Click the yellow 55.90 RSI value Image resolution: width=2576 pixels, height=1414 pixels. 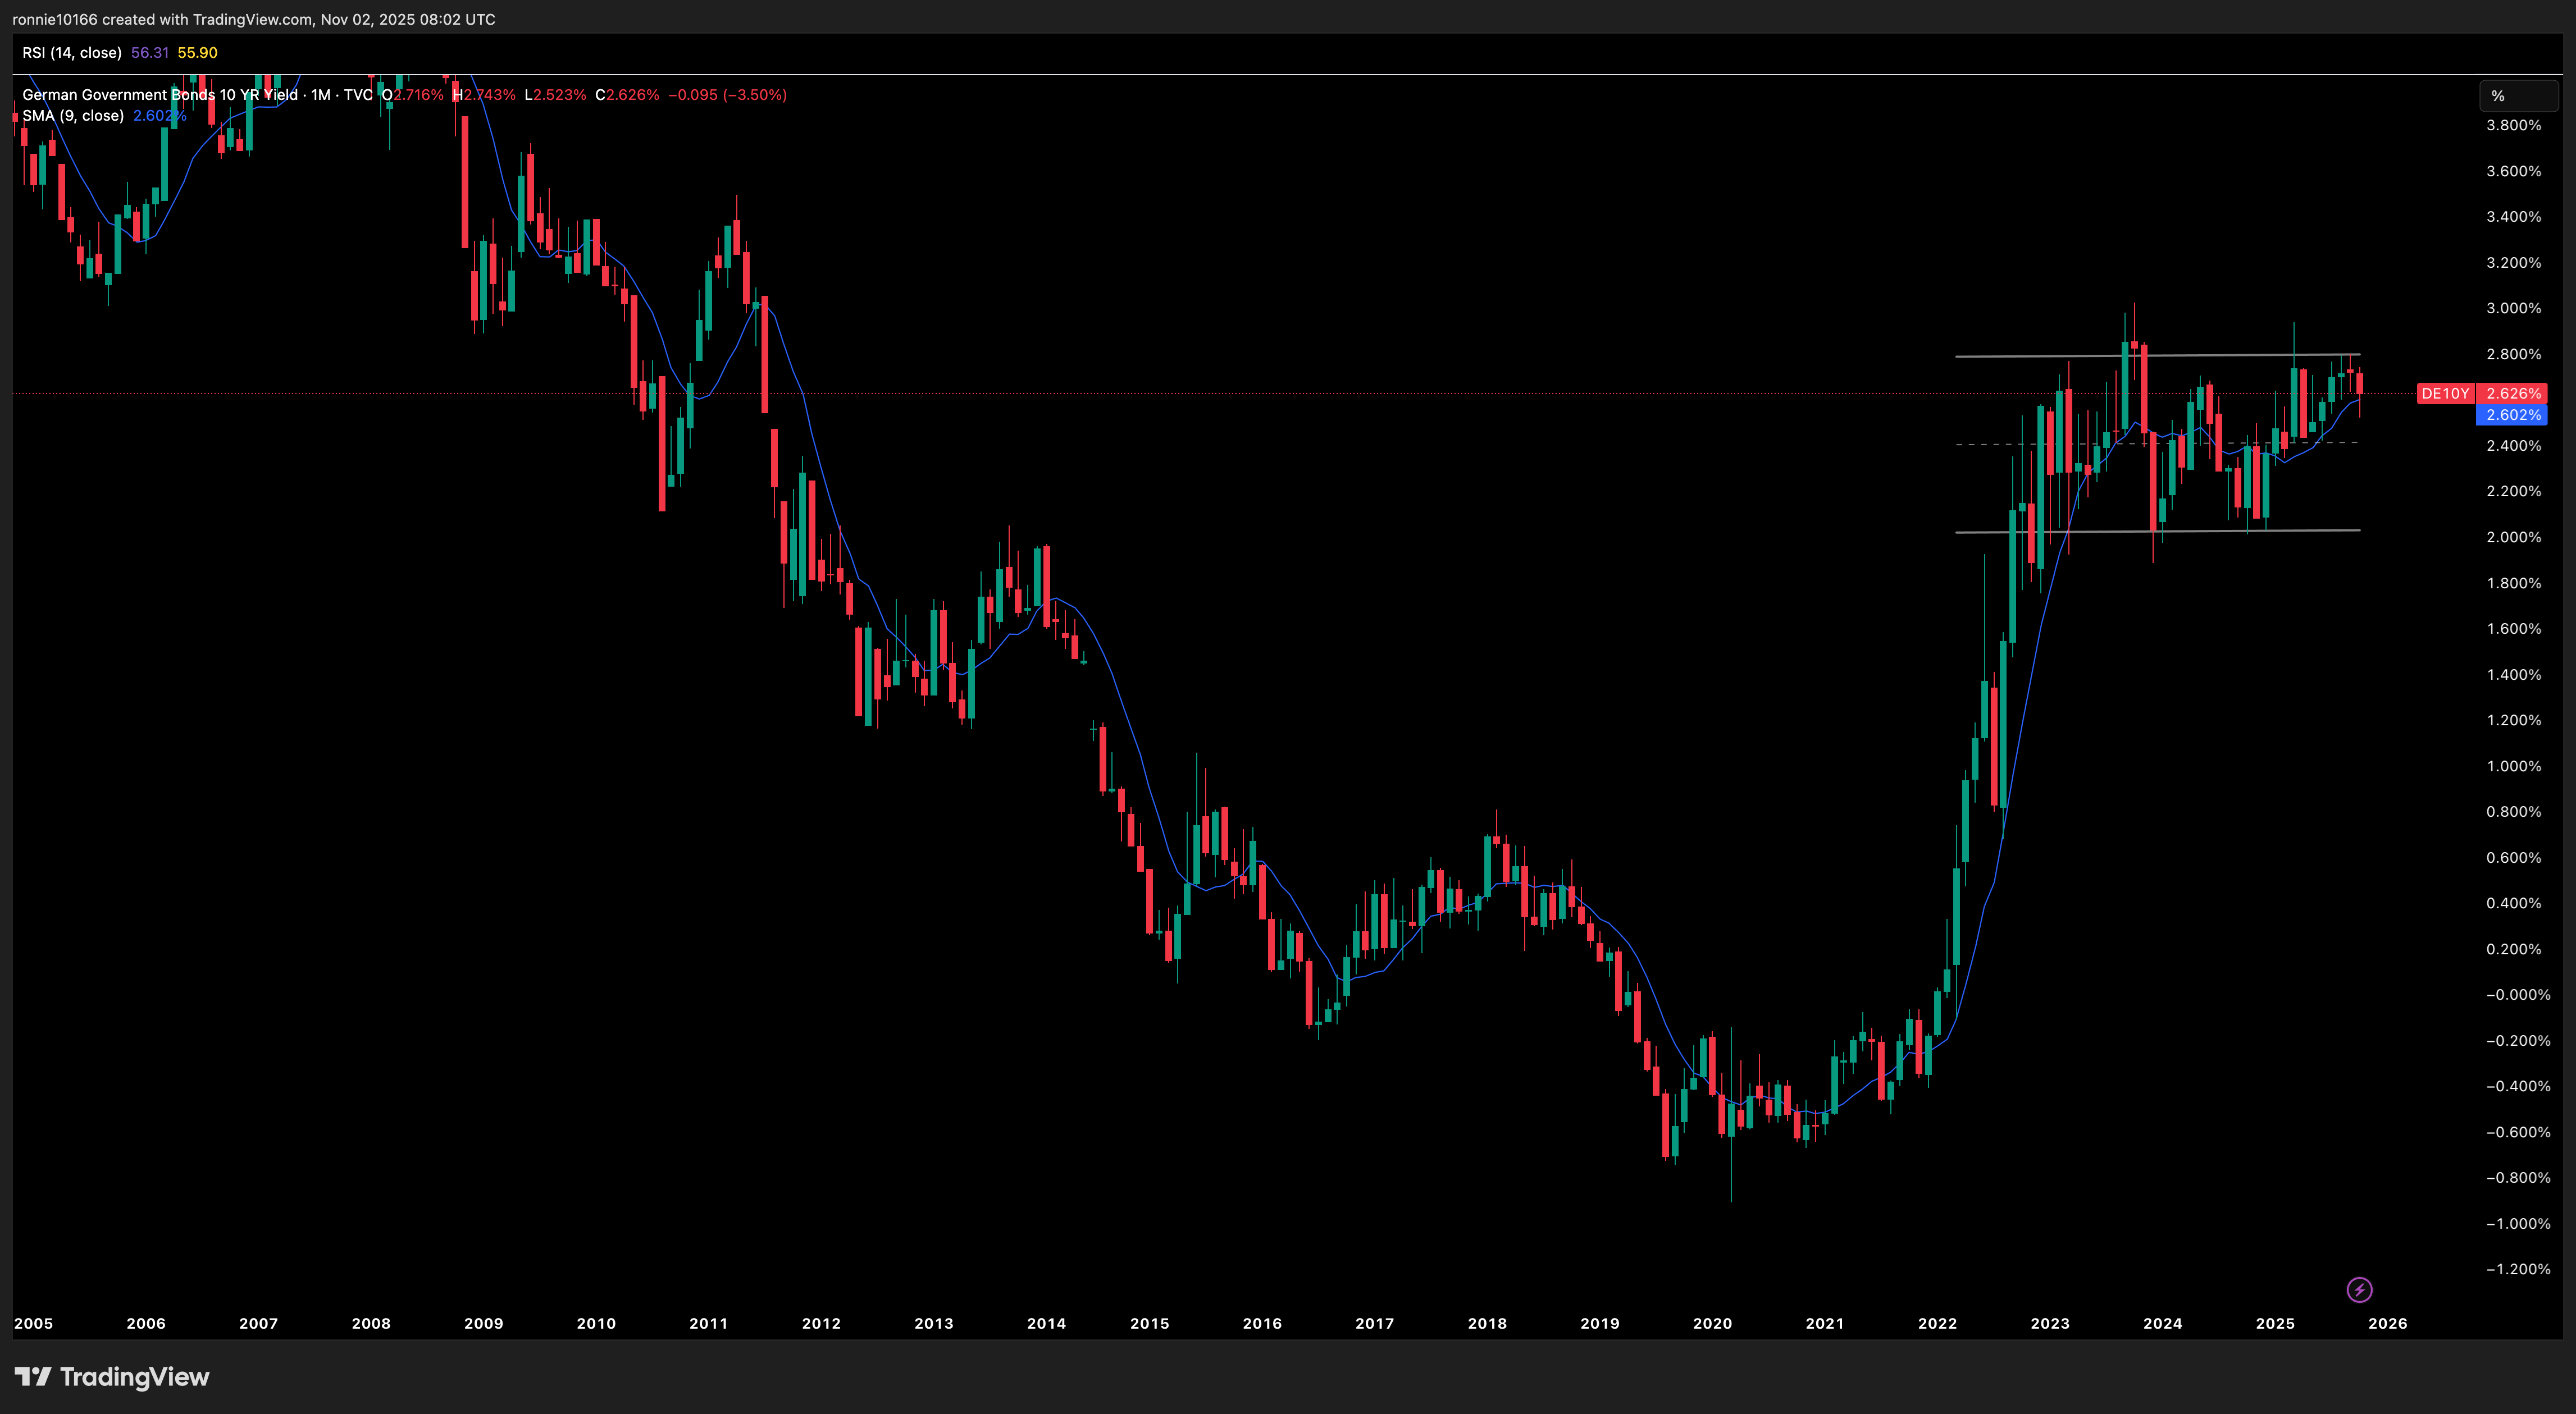tap(198, 53)
